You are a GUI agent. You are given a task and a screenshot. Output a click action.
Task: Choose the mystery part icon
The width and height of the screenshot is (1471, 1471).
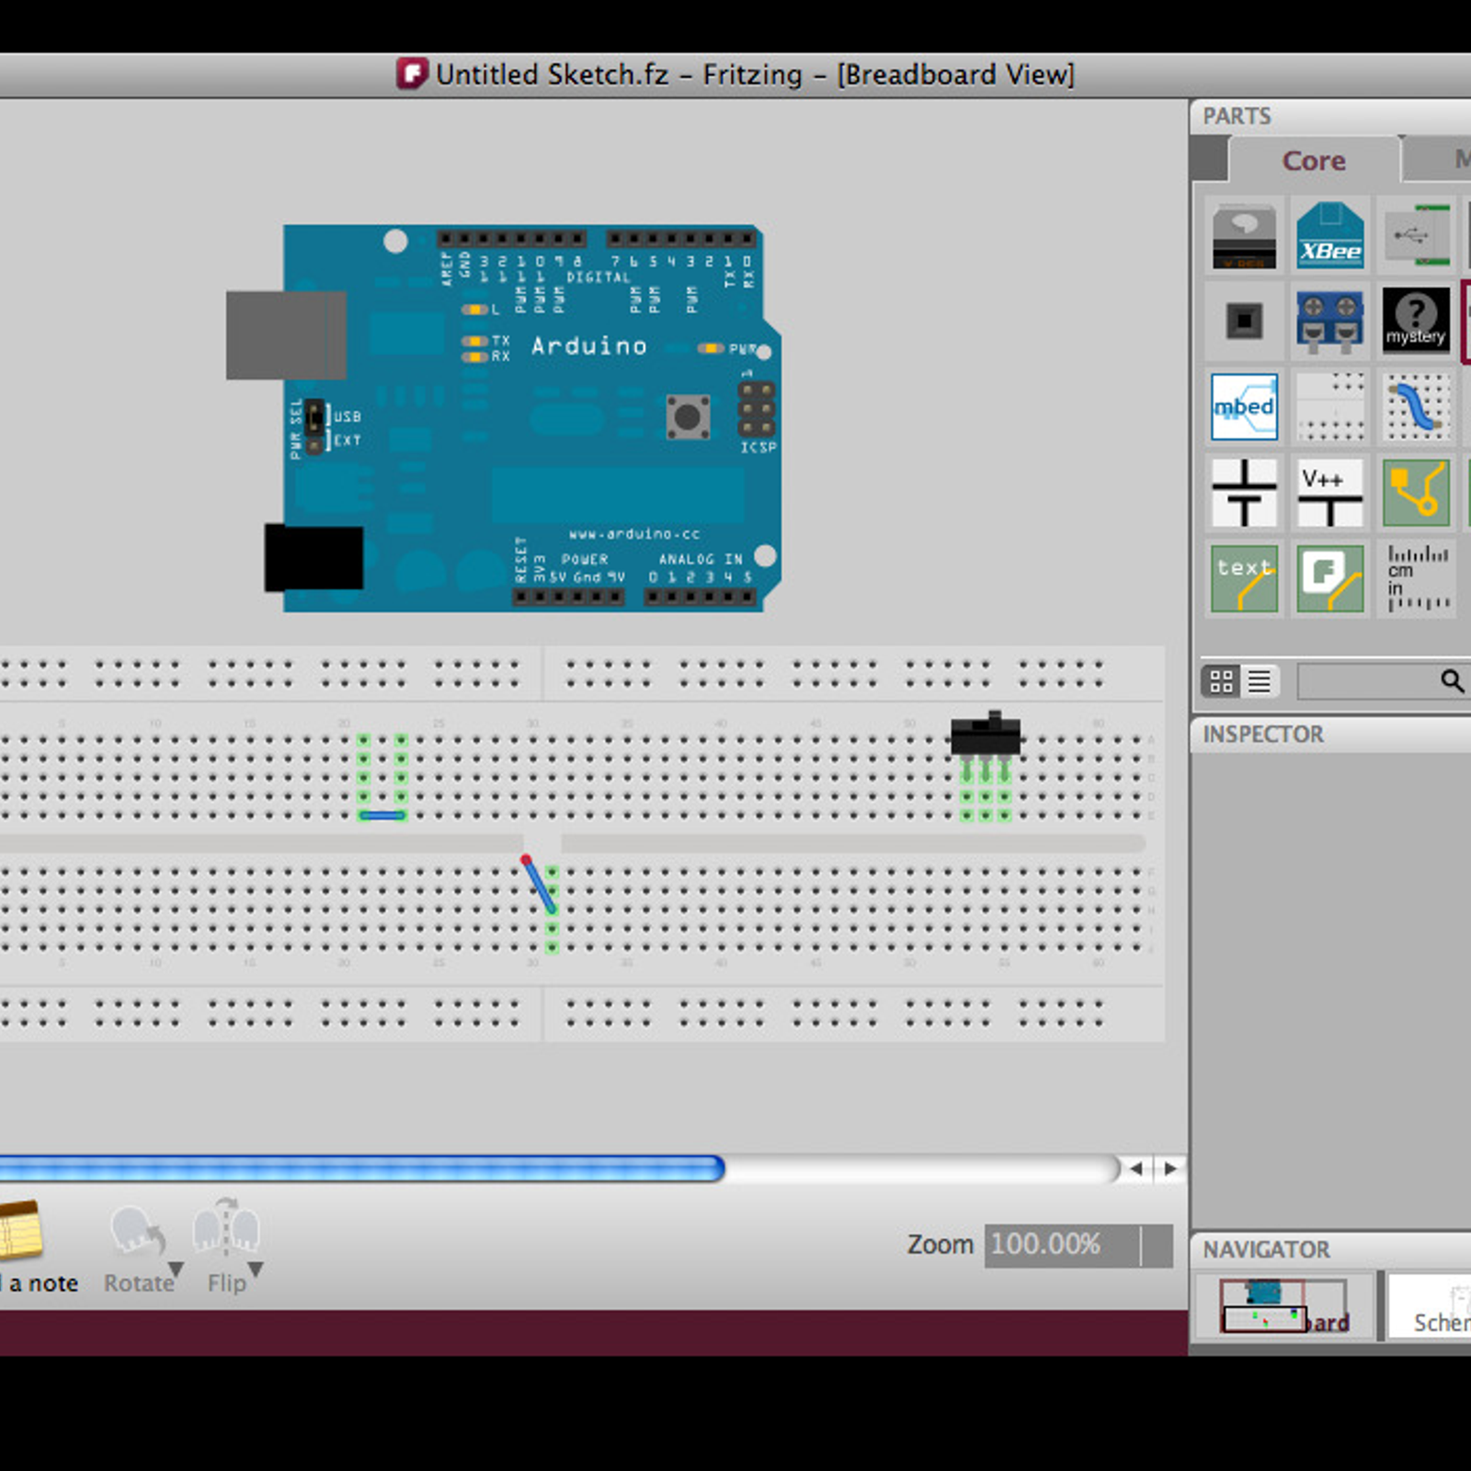(x=1416, y=321)
